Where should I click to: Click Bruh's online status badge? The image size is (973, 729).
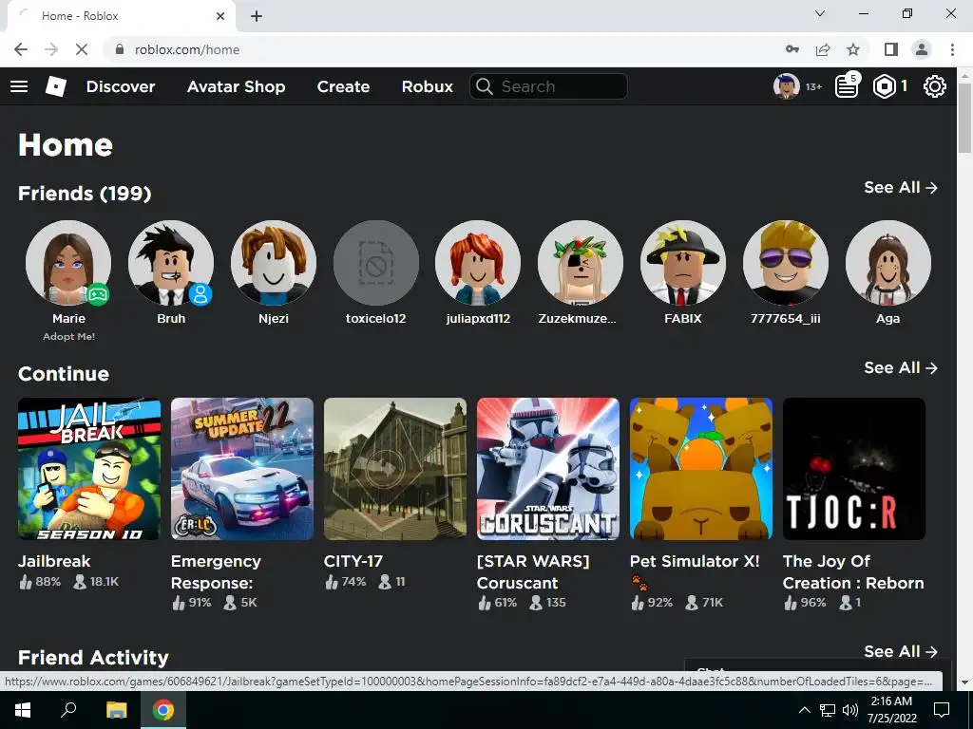point(200,294)
